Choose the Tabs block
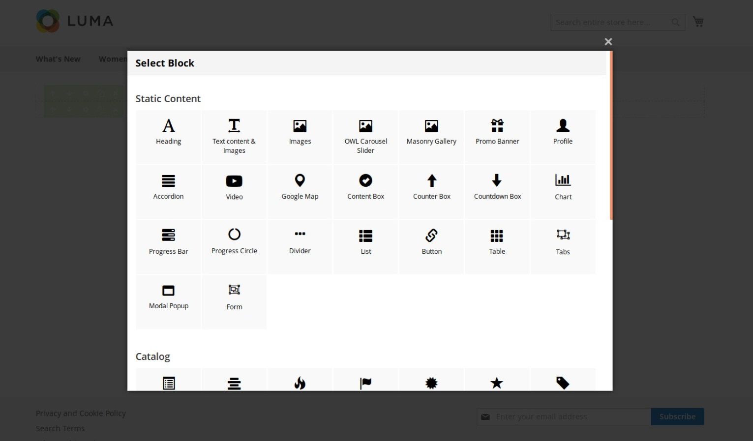 tap(563, 242)
